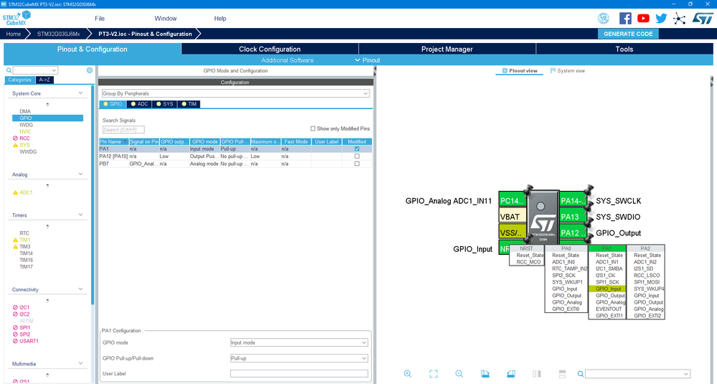Select USART1 in Connectivity list

tap(29, 341)
